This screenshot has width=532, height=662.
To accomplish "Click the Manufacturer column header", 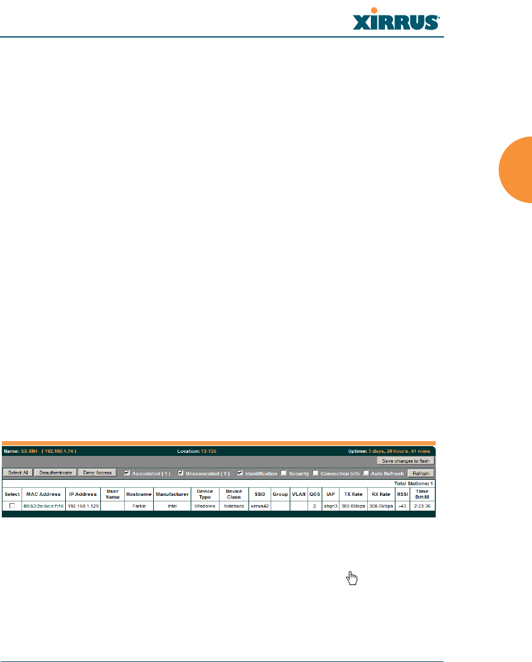I will point(172,494).
